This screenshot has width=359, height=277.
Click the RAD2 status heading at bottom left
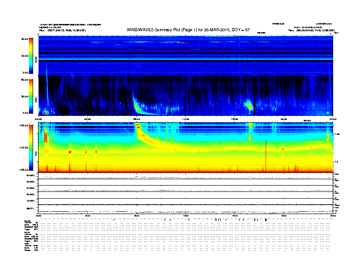click(x=27, y=221)
